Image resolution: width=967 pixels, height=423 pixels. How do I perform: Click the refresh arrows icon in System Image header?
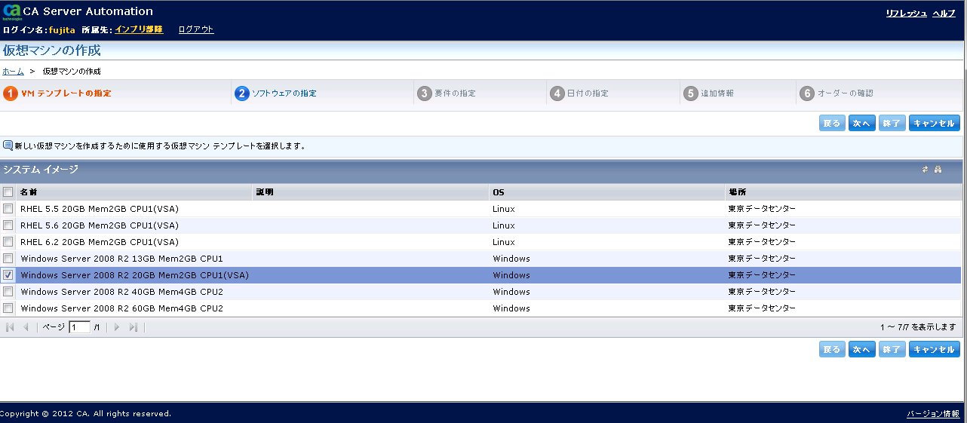[x=925, y=170]
